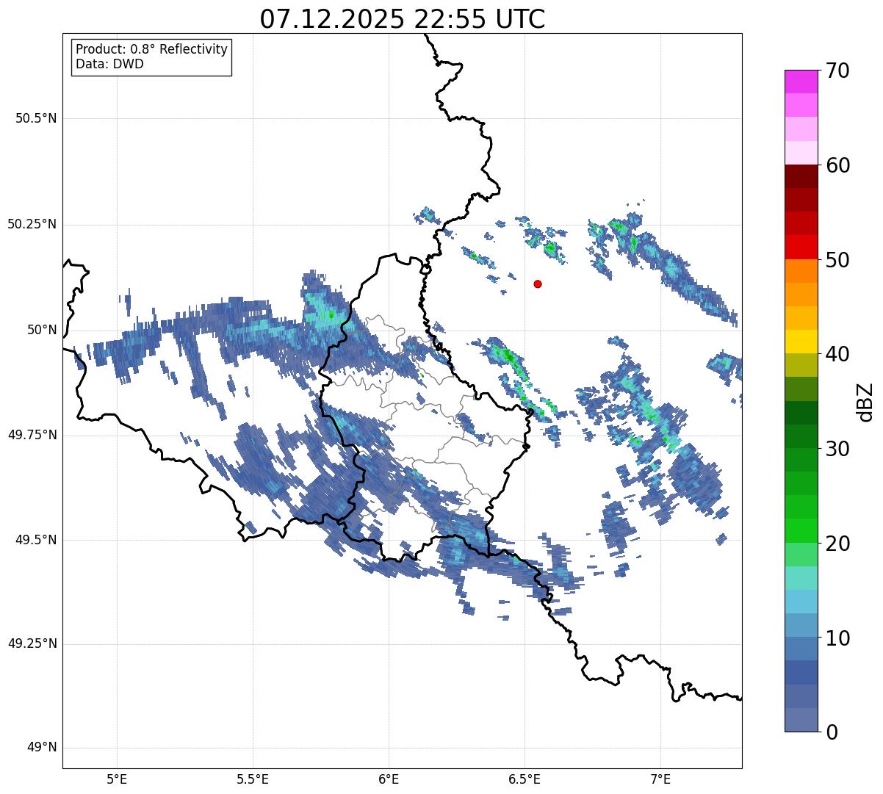Click the colorbar tick label 50
883x794 pixels.
click(x=837, y=260)
